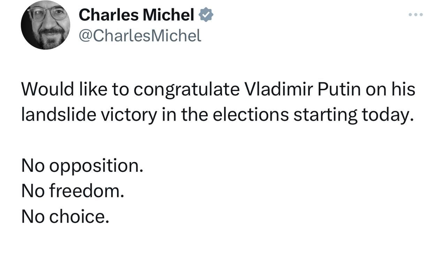Image resolution: width=446 pixels, height=253 pixels.
Task: Click the word "like" in the first line
Action: tap(92, 89)
